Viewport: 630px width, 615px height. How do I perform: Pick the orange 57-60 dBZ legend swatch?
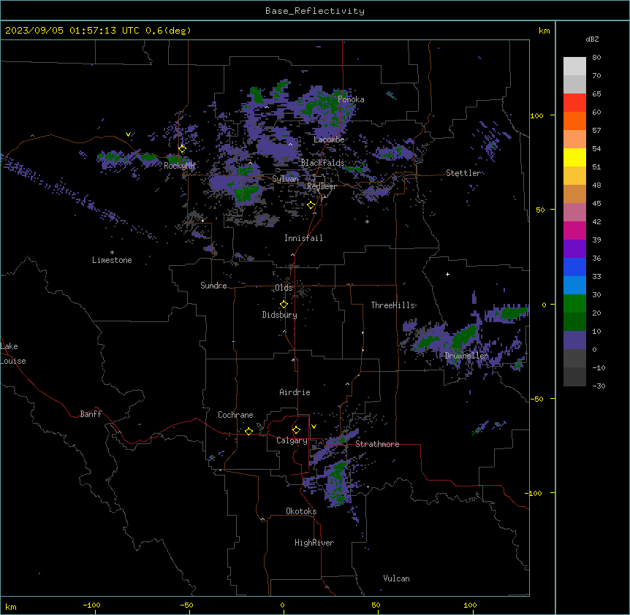click(574, 121)
